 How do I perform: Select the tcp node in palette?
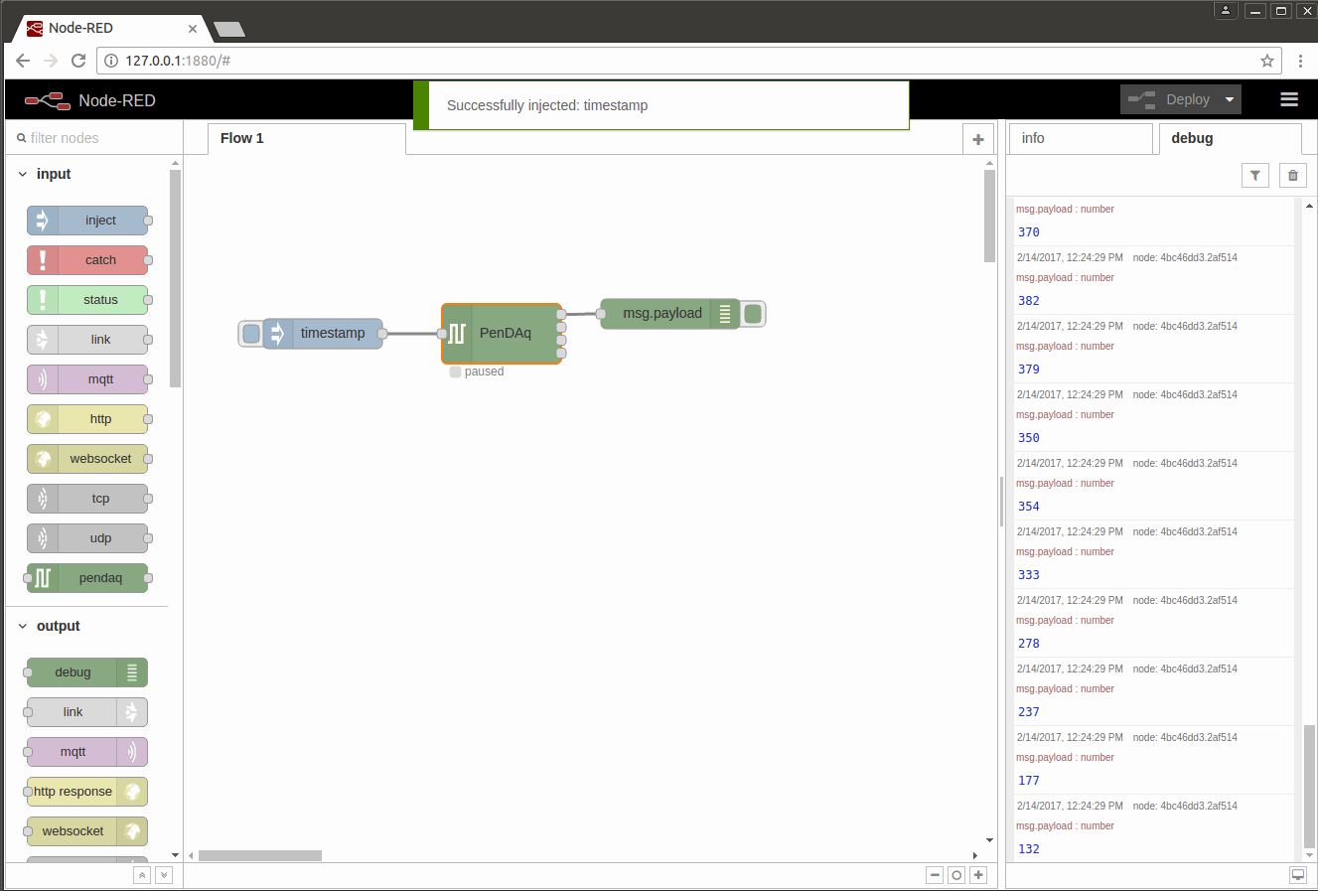coord(87,499)
